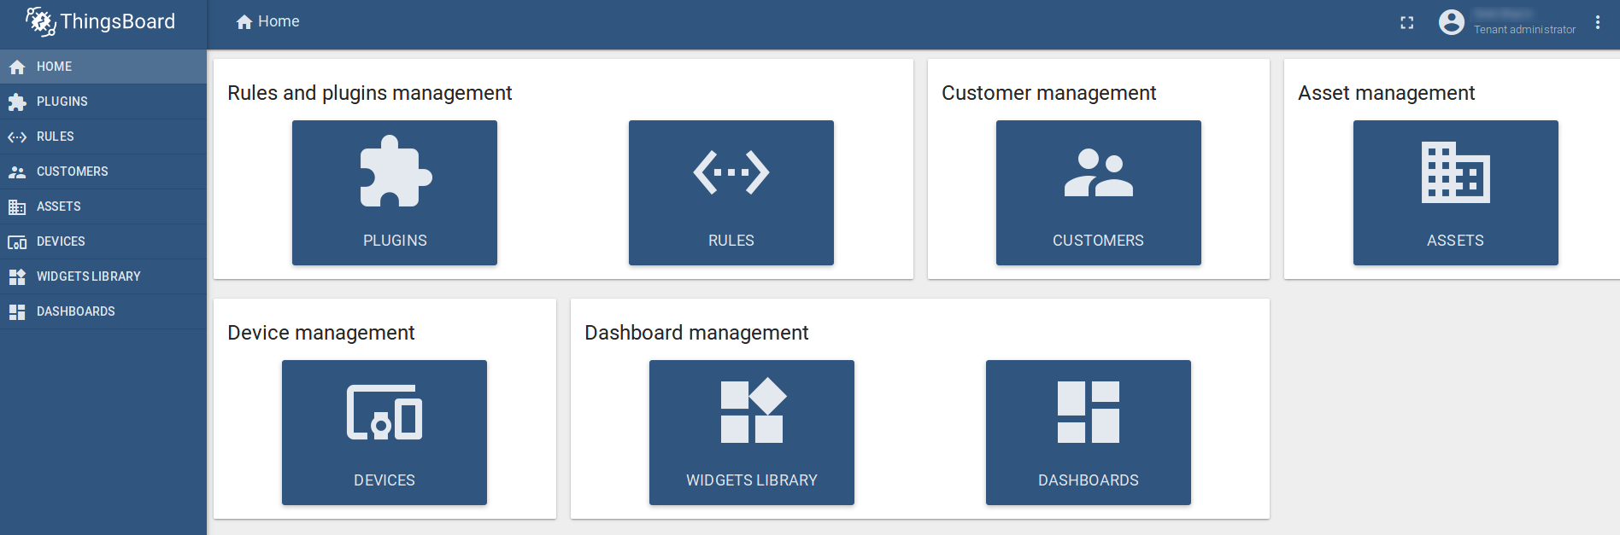Open Plugins from the sidebar menu
The height and width of the screenshot is (535, 1620).
point(62,102)
